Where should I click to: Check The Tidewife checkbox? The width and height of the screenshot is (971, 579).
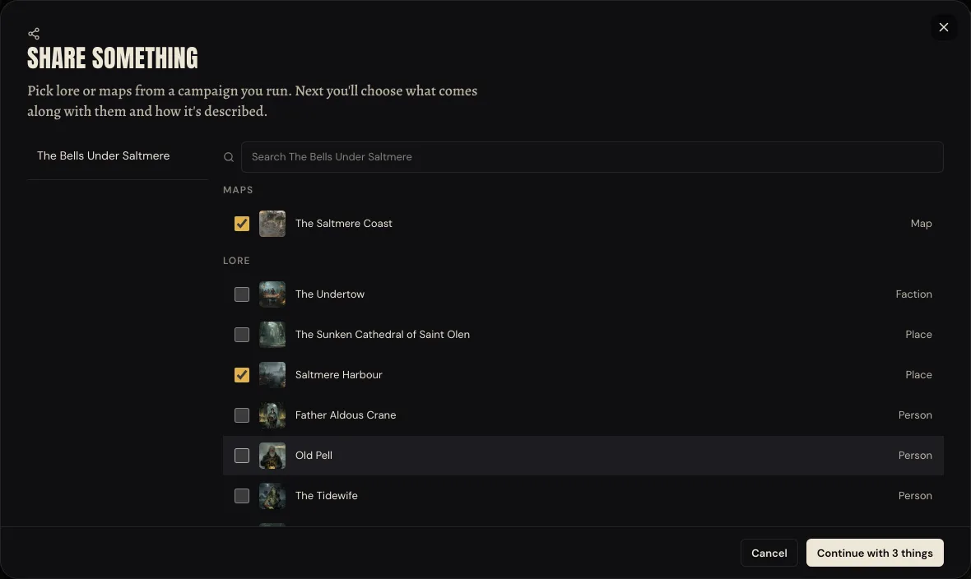pyautogui.click(x=241, y=495)
